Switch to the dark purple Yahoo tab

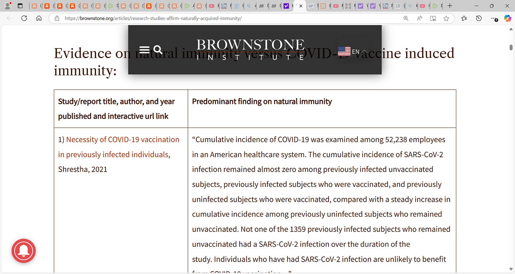click(287, 6)
